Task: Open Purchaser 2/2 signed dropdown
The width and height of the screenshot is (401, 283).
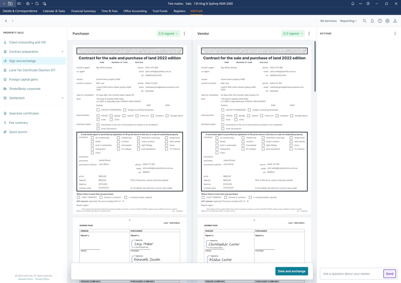Action: (x=168, y=34)
